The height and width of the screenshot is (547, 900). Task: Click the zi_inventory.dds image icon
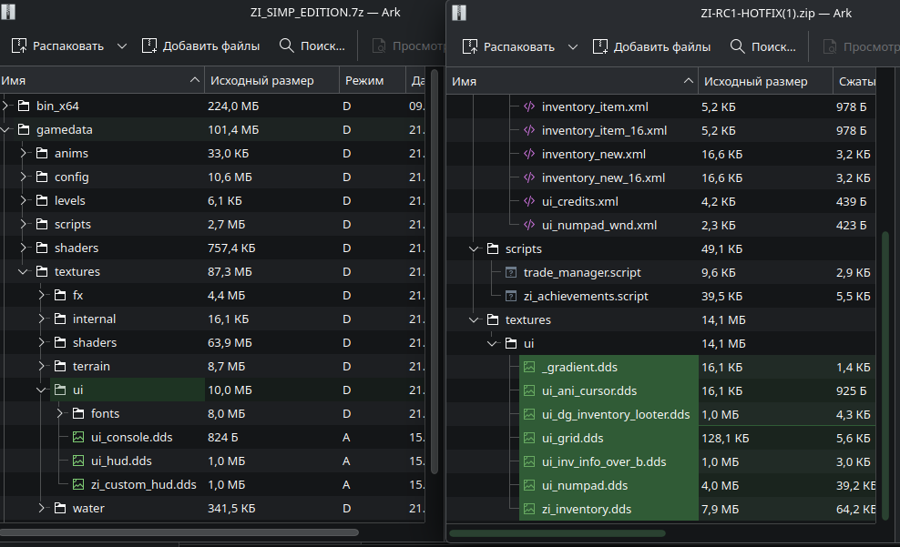[528, 509]
